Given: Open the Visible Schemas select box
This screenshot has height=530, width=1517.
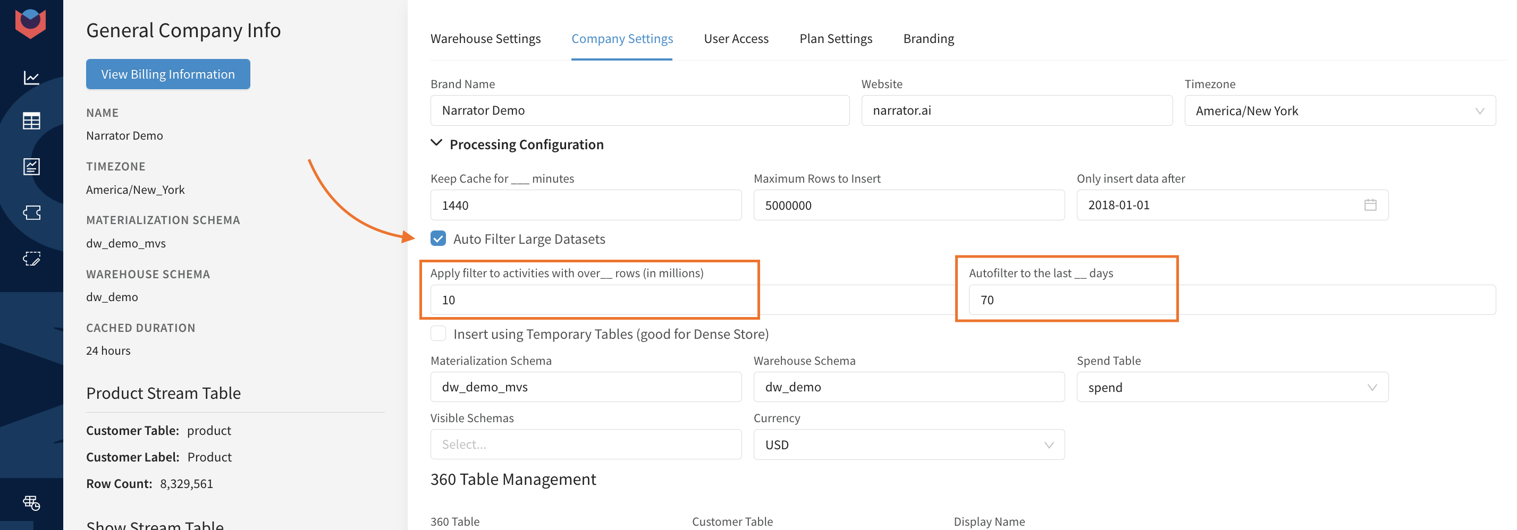Looking at the screenshot, I should (586, 444).
